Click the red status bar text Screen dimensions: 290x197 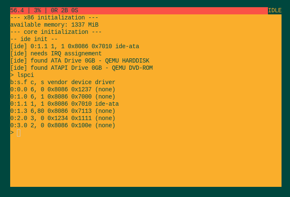(x=44, y=11)
